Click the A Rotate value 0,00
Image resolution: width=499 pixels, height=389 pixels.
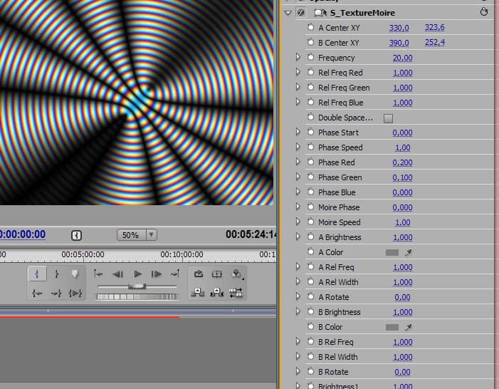coord(402,298)
